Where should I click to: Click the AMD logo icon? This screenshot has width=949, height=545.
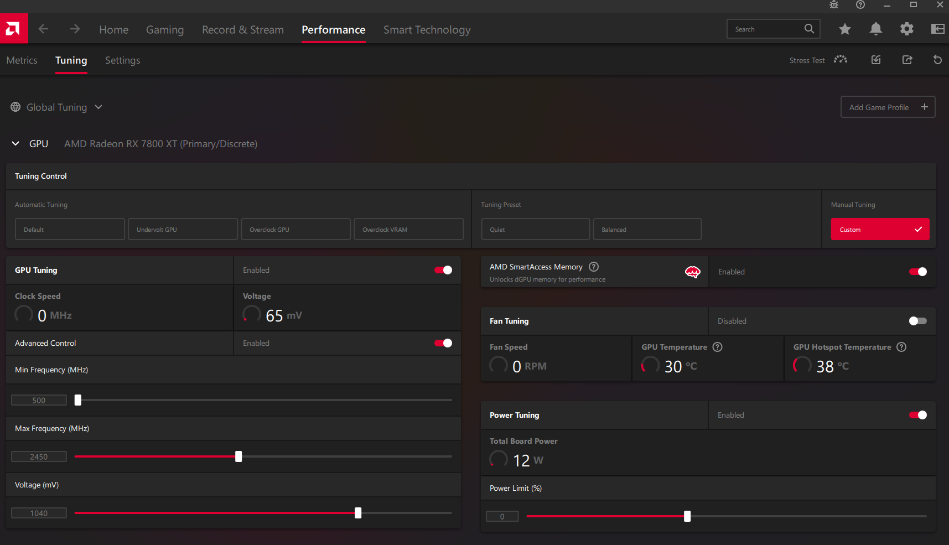tap(14, 29)
